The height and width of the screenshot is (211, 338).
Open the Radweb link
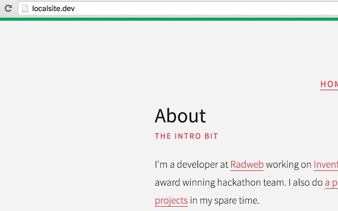pyautogui.click(x=247, y=165)
